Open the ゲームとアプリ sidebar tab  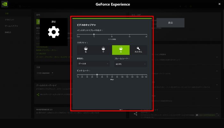12,26
